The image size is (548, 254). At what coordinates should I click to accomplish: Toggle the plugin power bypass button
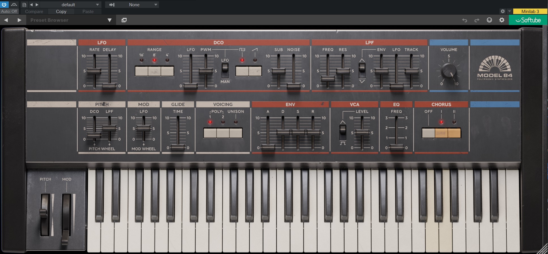tap(4, 5)
